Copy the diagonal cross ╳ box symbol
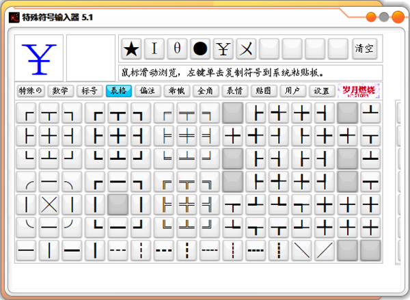This screenshot has width=410, height=300. [x=49, y=204]
